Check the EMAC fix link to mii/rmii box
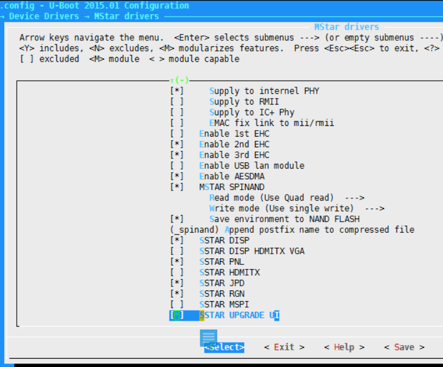This screenshot has height=367, width=443. [x=177, y=123]
